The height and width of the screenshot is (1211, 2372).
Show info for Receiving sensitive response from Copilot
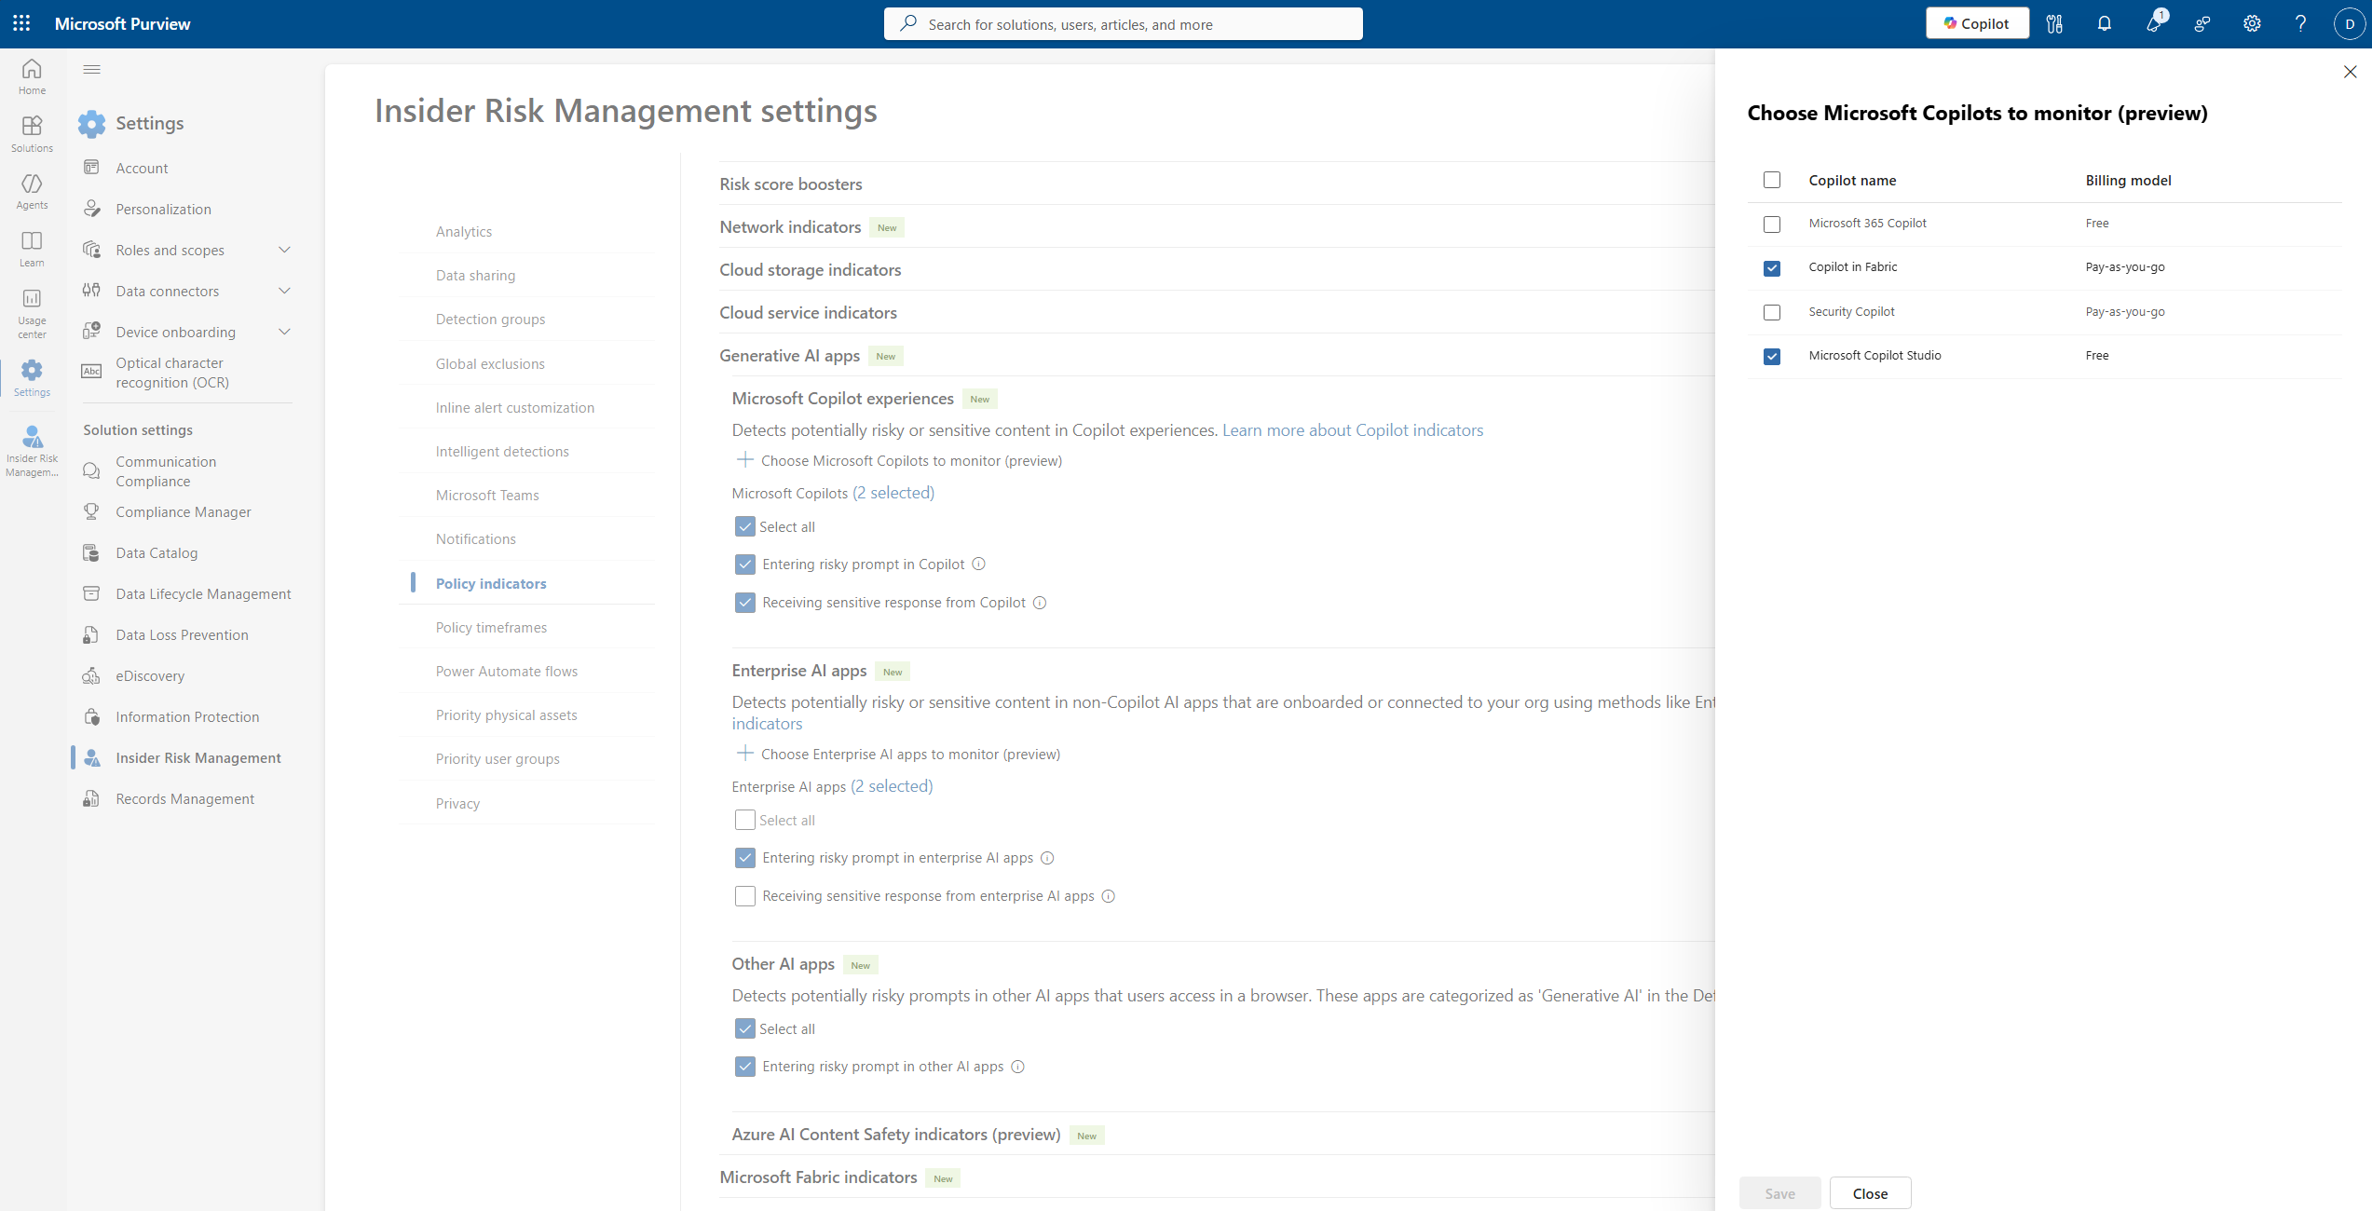tap(1040, 603)
